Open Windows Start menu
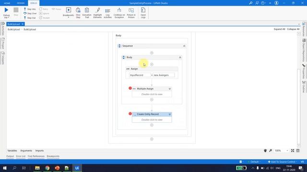The image size is (307, 172). coord(5,168)
